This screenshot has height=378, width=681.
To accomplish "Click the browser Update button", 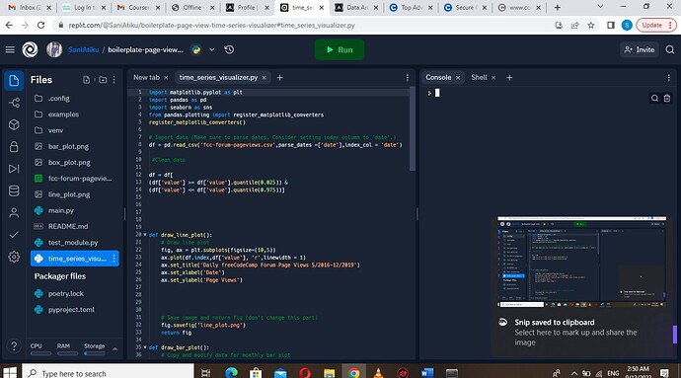I will click(655, 26).
